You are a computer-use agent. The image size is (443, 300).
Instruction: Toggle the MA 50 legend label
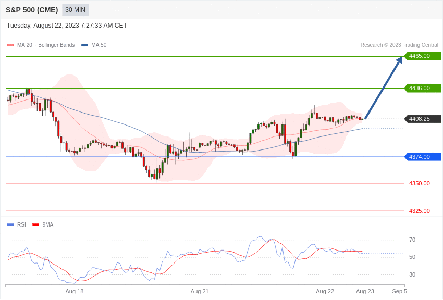pos(99,45)
